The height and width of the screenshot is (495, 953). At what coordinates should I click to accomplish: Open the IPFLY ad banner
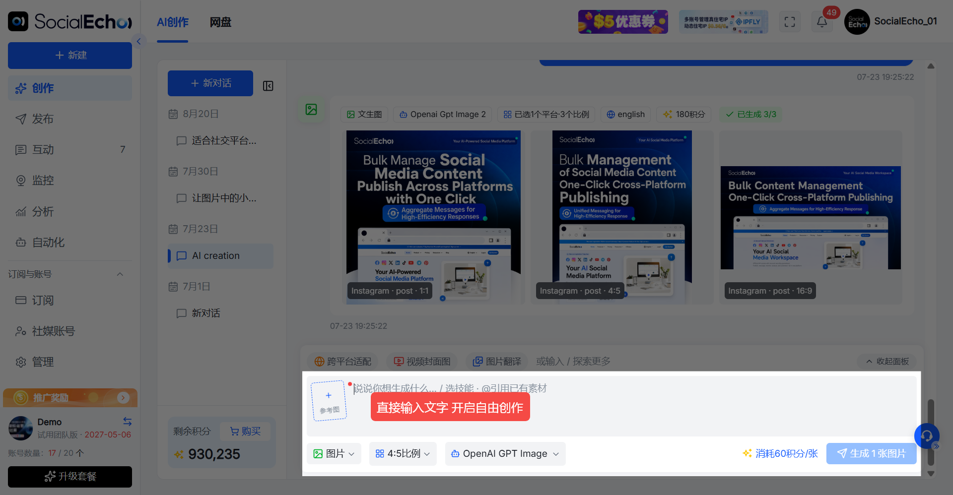coord(723,22)
